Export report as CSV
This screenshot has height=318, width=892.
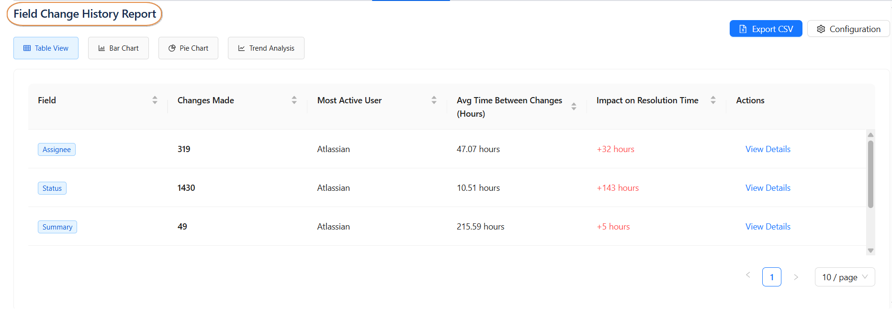click(766, 29)
